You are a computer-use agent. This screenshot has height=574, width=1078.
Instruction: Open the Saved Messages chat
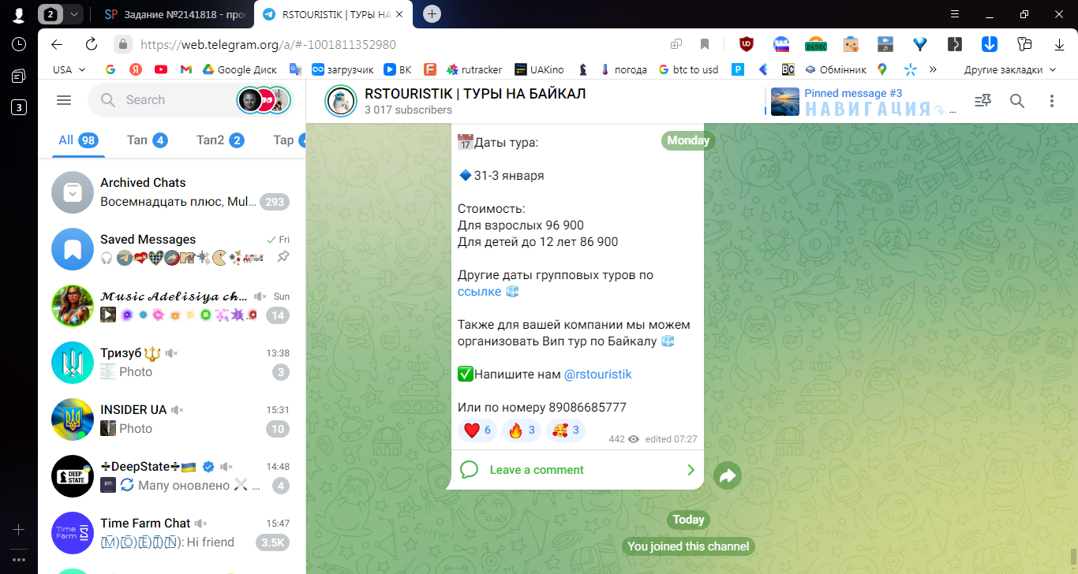click(171, 249)
